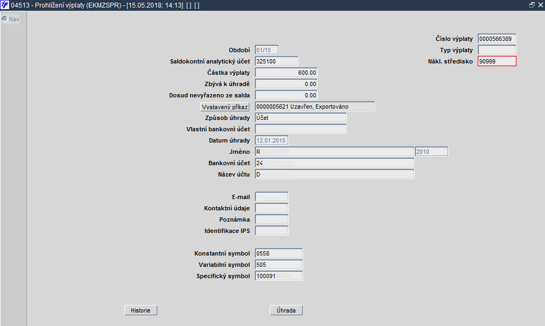Click the Historie button
Screen dimensions: 545x326
coord(141,310)
